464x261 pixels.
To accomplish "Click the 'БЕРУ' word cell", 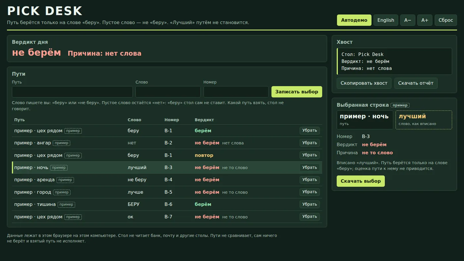I will pyautogui.click(x=134, y=204).
